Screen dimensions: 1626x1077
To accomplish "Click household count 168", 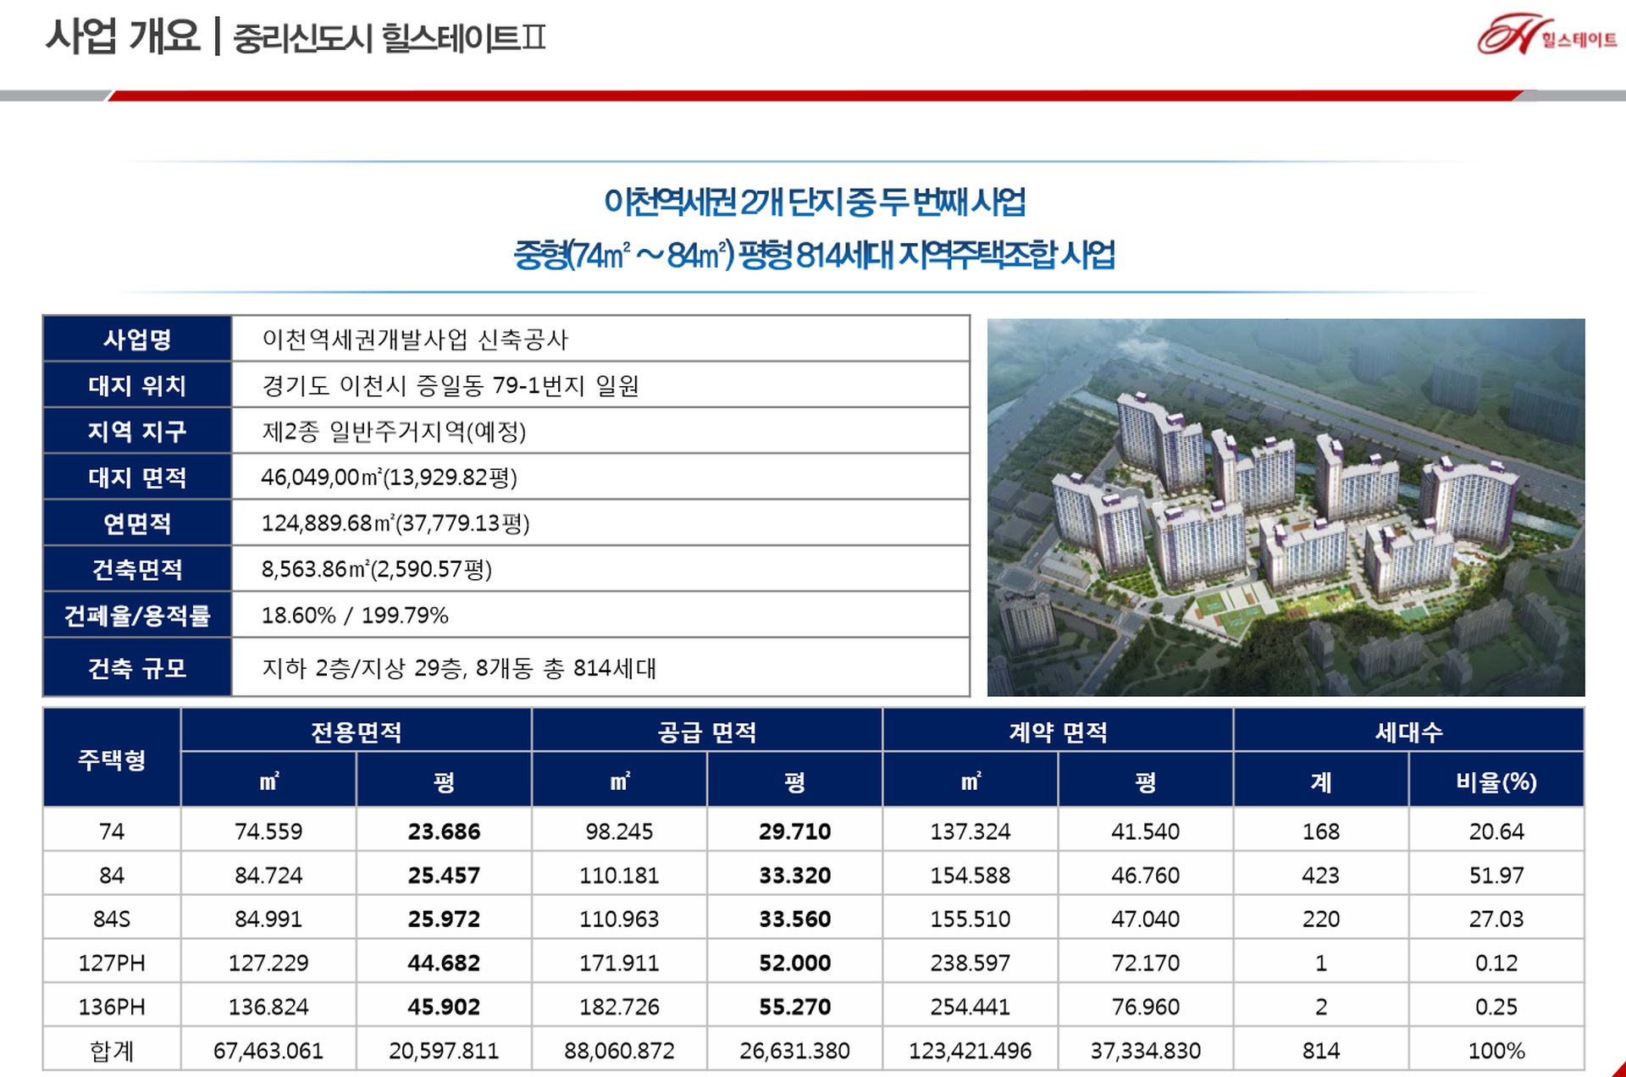I will click(1321, 831).
